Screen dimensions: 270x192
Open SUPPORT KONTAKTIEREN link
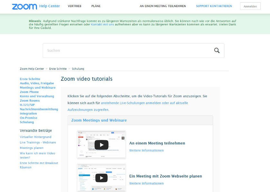point(214,6)
